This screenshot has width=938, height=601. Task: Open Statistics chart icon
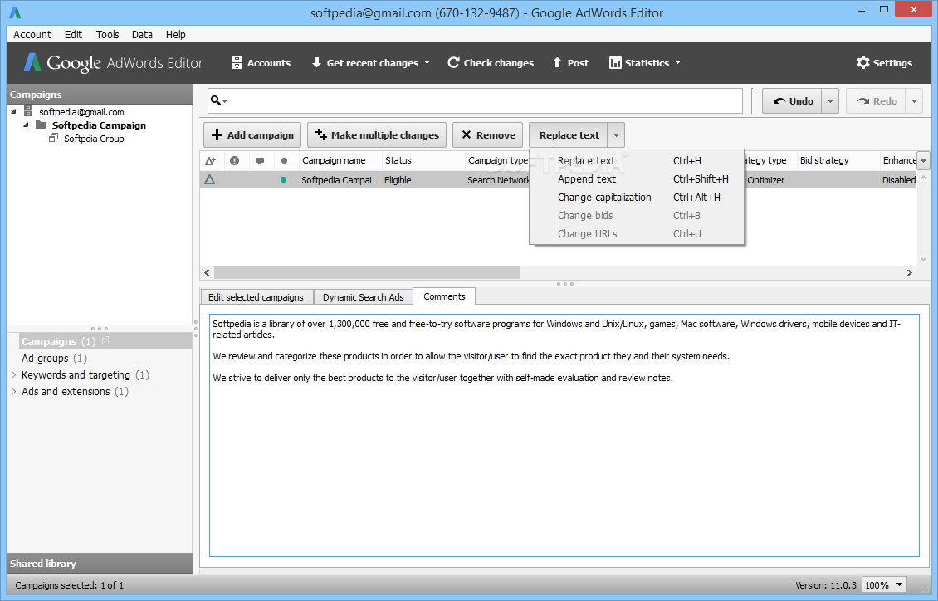pyautogui.click(x=615, y=63)
